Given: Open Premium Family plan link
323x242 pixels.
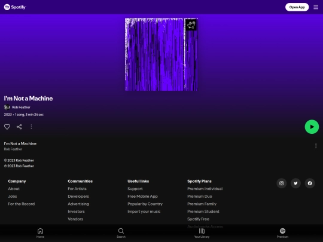Looking at the screenshot, I should coord(202,204).
